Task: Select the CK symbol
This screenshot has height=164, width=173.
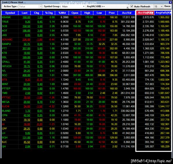Action: [4, 120]
